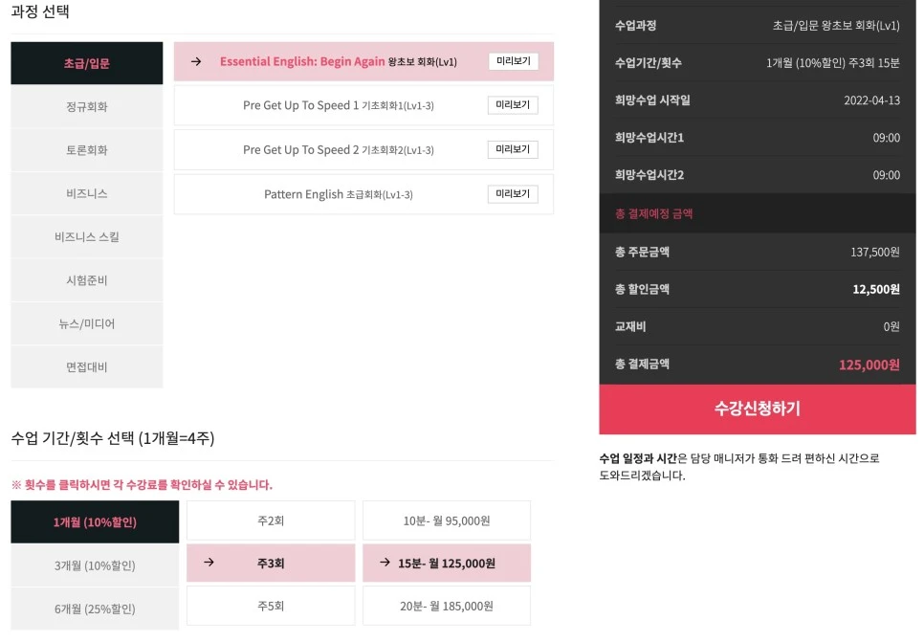Viewport: 924px width, 642px height.
Task: Select 3개월 (10%할인) period
Action: click(x=95, y=565)
